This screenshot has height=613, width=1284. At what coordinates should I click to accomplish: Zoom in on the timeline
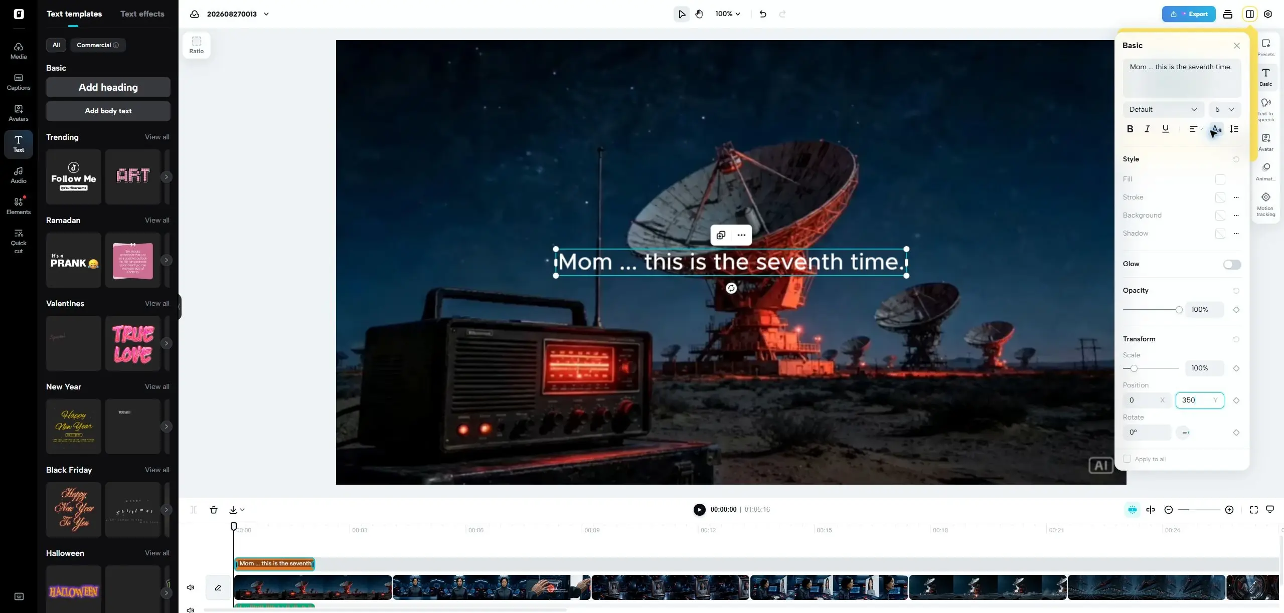tap(1229, 510)
